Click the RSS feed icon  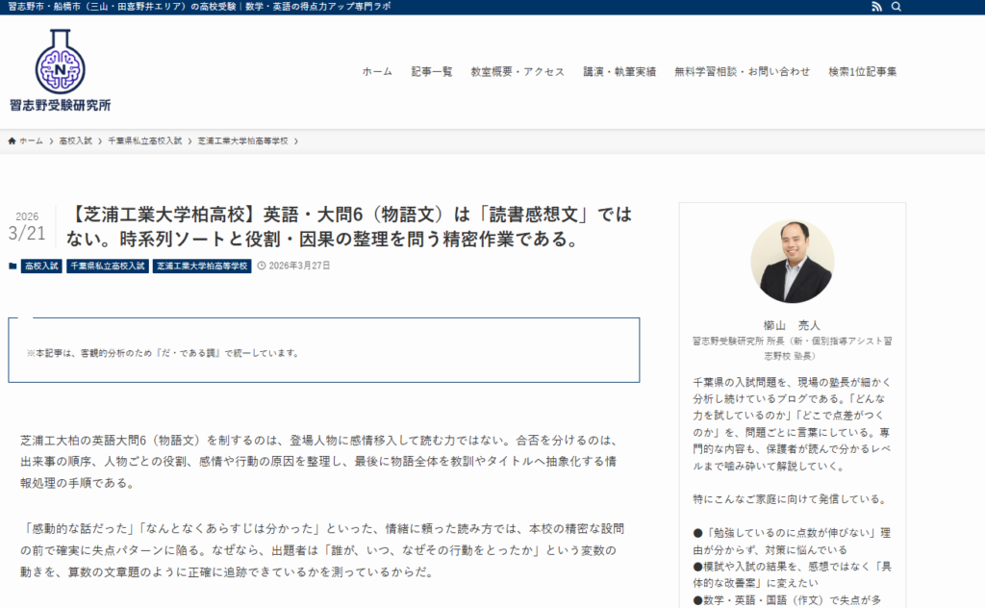pos(876,7)
